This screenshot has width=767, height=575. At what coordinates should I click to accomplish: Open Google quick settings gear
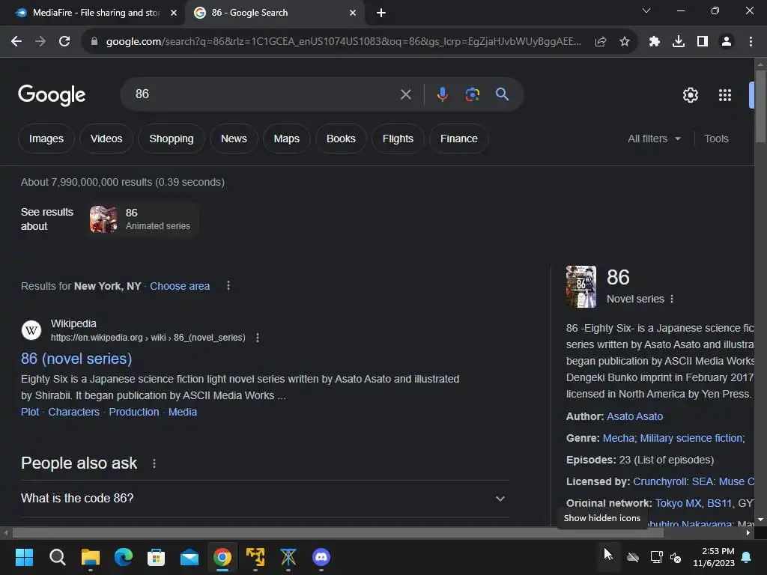coord(690,95)
